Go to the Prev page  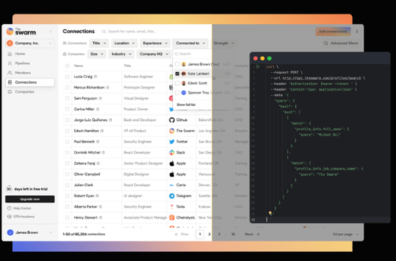pos(182,234)
